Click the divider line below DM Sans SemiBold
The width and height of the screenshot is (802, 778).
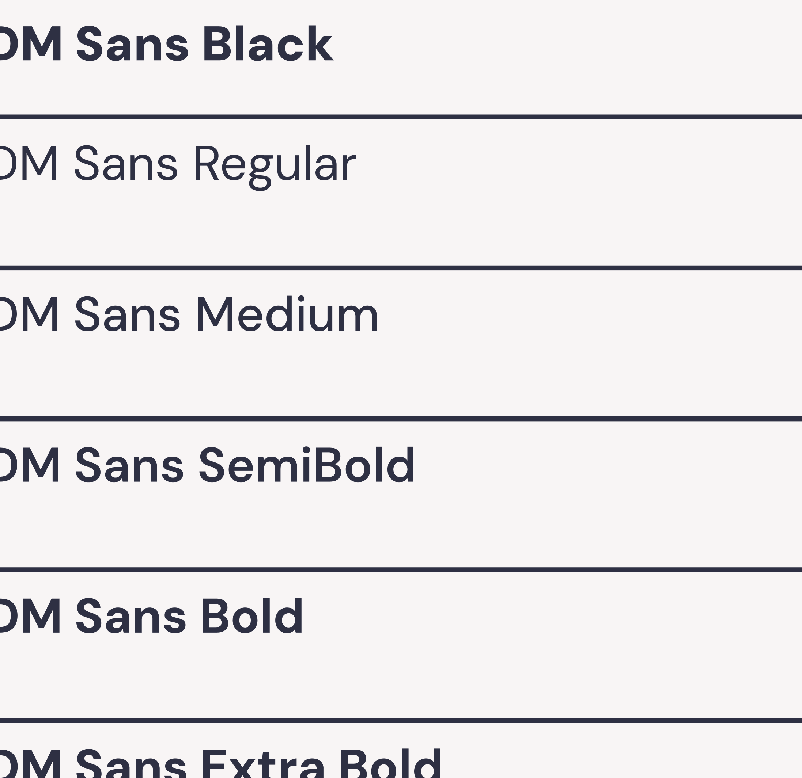tap(401, 569)
